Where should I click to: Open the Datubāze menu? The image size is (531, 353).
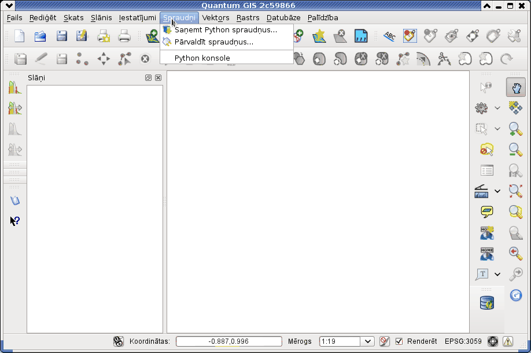(x=283, y=17)
